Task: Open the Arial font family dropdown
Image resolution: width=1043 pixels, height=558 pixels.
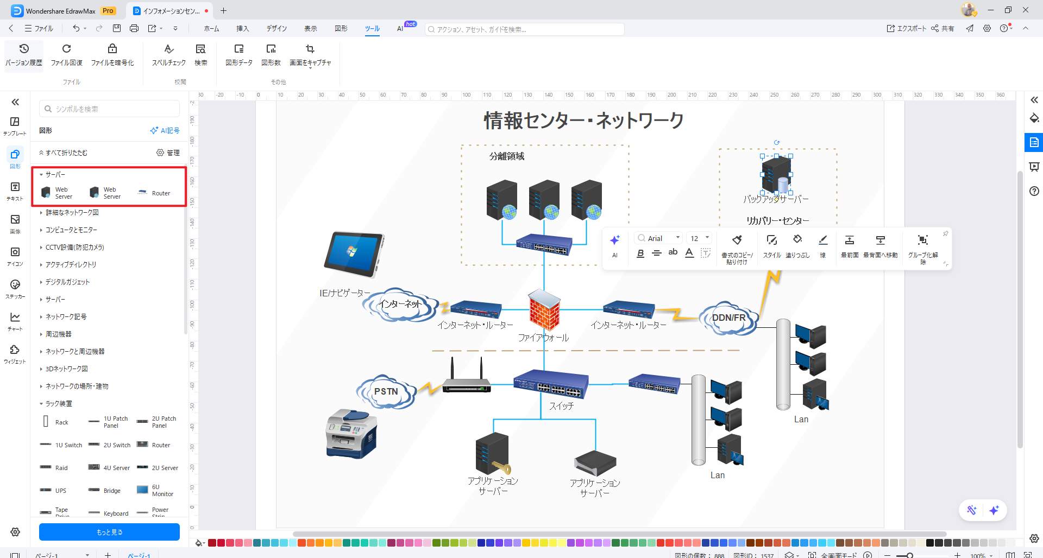Action: point(657,238)
